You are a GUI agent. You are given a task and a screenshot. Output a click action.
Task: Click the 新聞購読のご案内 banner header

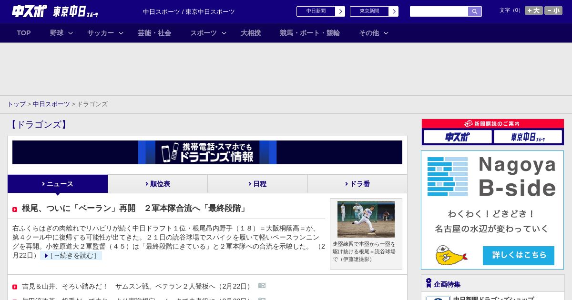pos(492,124)
